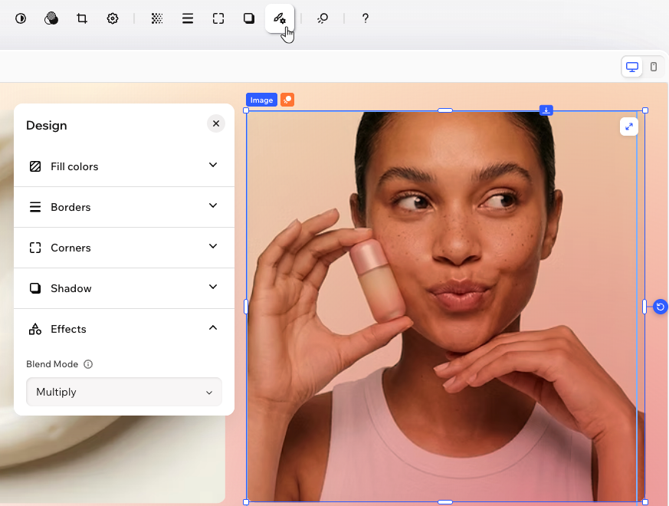
Task: Open image settings gear
Action: point(113,18)
